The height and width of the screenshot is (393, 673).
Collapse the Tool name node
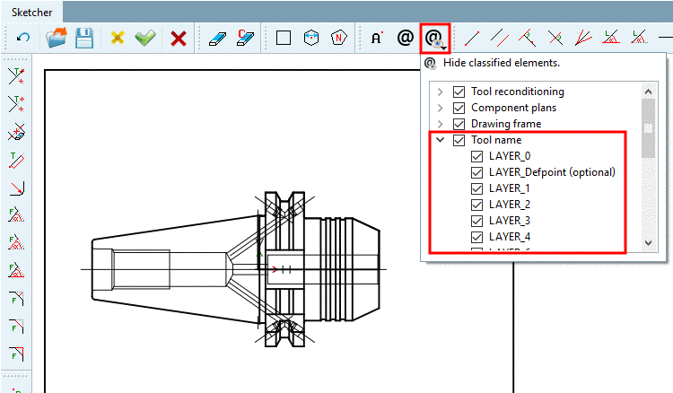pyautogui.click(x=440, y=140)
